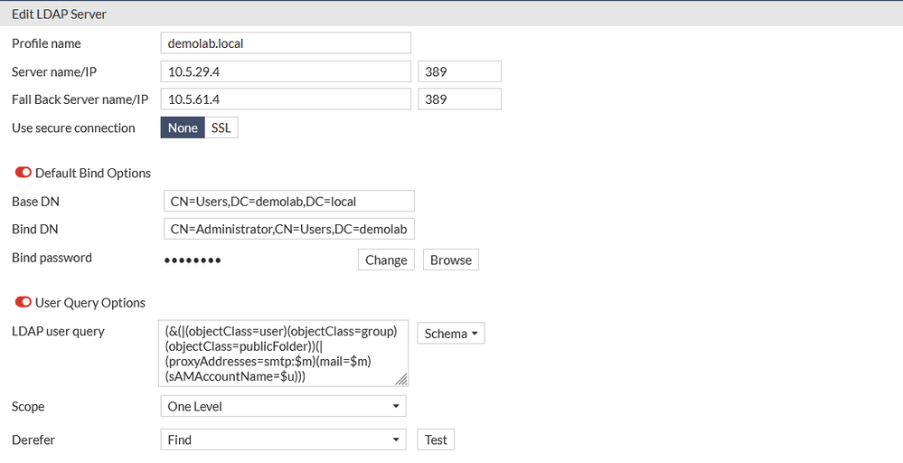Click the Base DN field

click(x=287, y=202)
